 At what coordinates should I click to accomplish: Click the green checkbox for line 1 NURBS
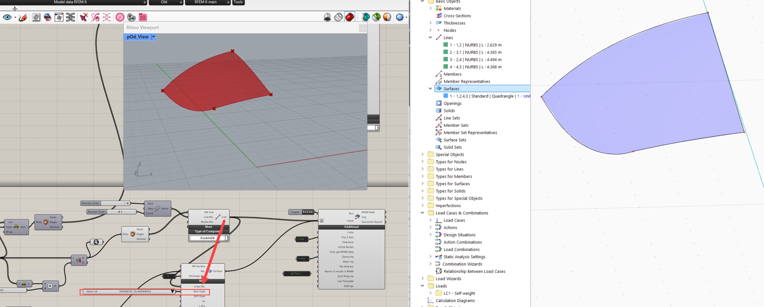[446, 45]
